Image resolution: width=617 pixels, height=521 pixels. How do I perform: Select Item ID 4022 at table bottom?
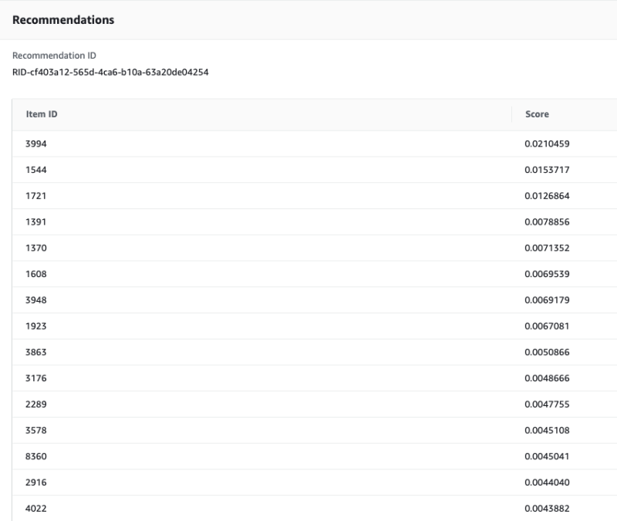(x=37, y=508)
